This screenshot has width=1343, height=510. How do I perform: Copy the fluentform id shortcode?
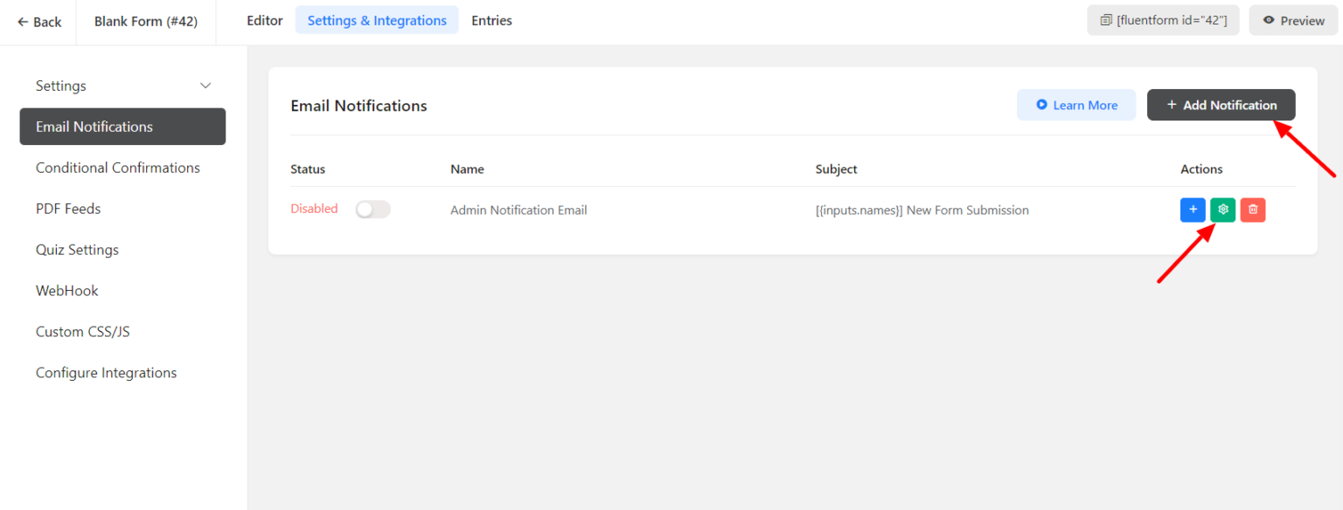(x=1163, y=19)
